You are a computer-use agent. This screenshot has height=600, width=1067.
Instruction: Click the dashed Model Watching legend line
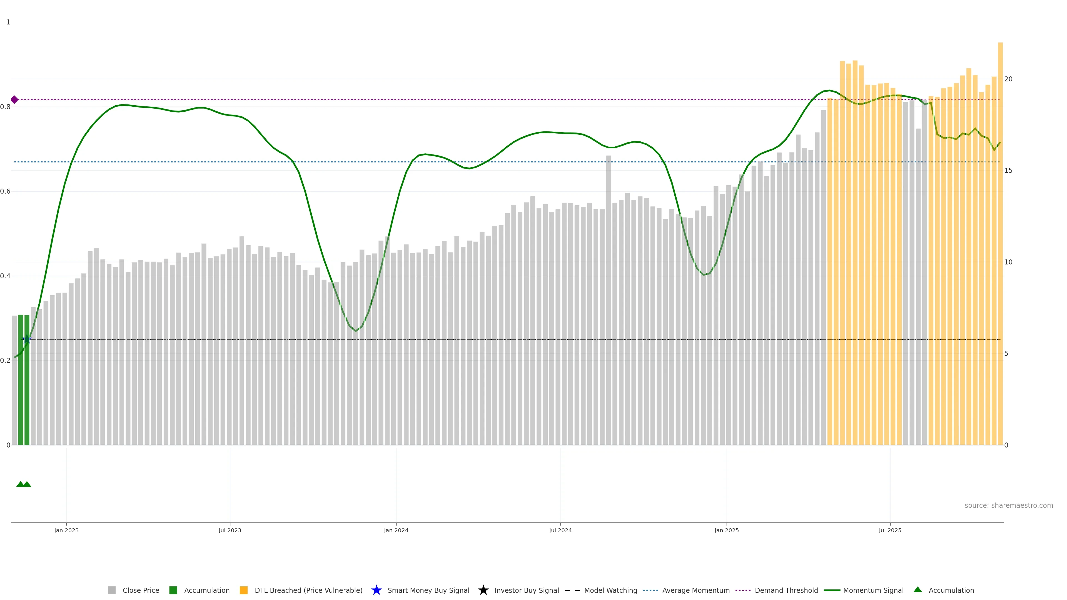(x=572, y=590)
